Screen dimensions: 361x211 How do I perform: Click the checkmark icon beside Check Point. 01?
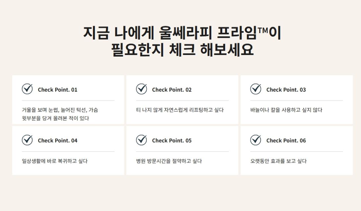pos(27,89)
